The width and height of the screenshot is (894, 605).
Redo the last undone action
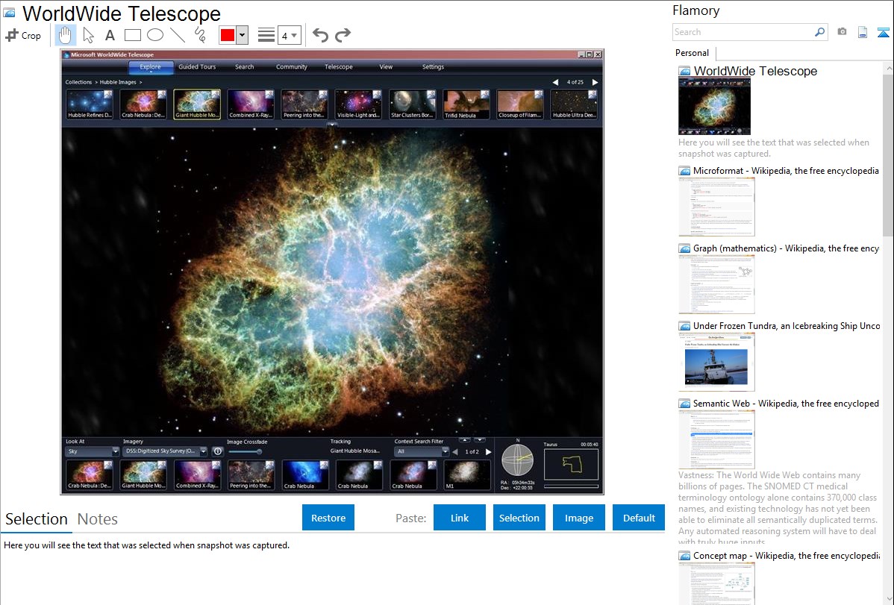pyautogui.click(x=343, y=35)
